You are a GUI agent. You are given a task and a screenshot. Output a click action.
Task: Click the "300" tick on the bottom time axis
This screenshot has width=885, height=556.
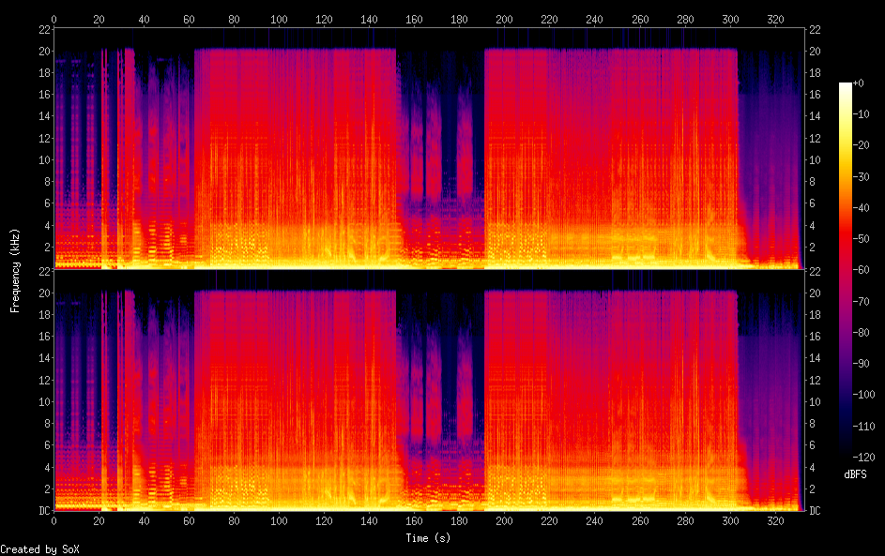pos(730,520)
